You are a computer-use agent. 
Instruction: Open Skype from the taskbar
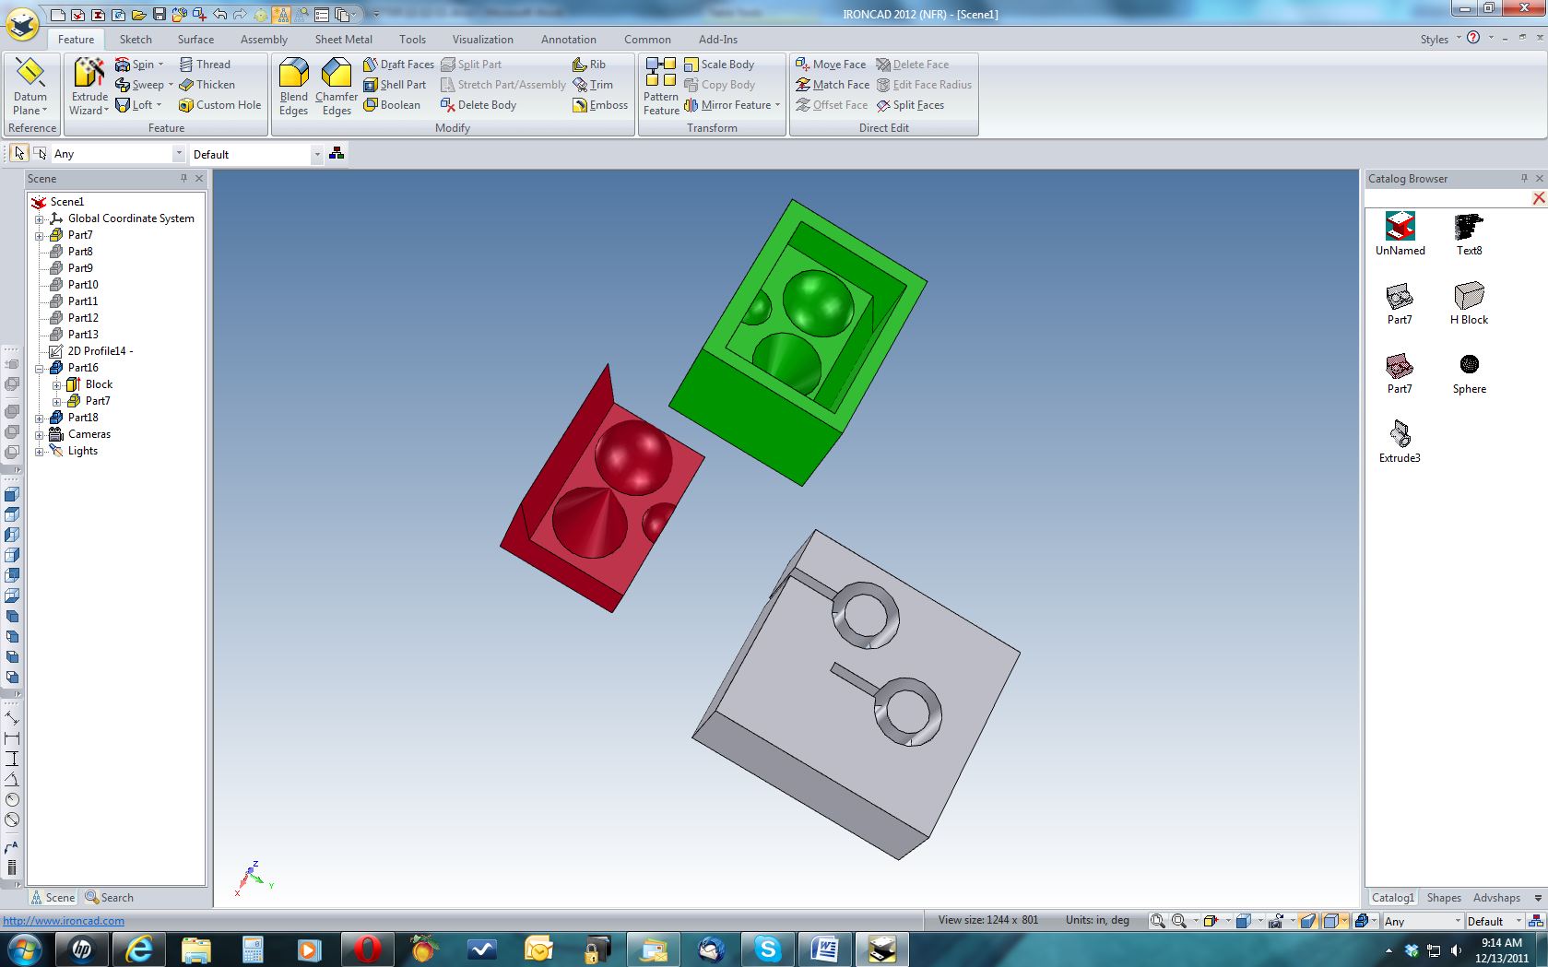click(x=767, y=949)
